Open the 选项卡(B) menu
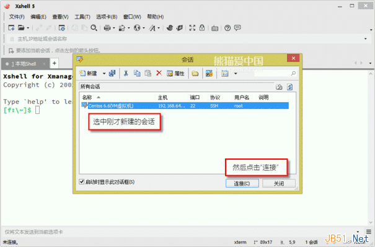375x247 pixels. [x=107, y=17]
